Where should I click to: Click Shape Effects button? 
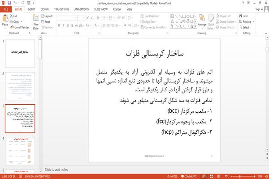226,27
